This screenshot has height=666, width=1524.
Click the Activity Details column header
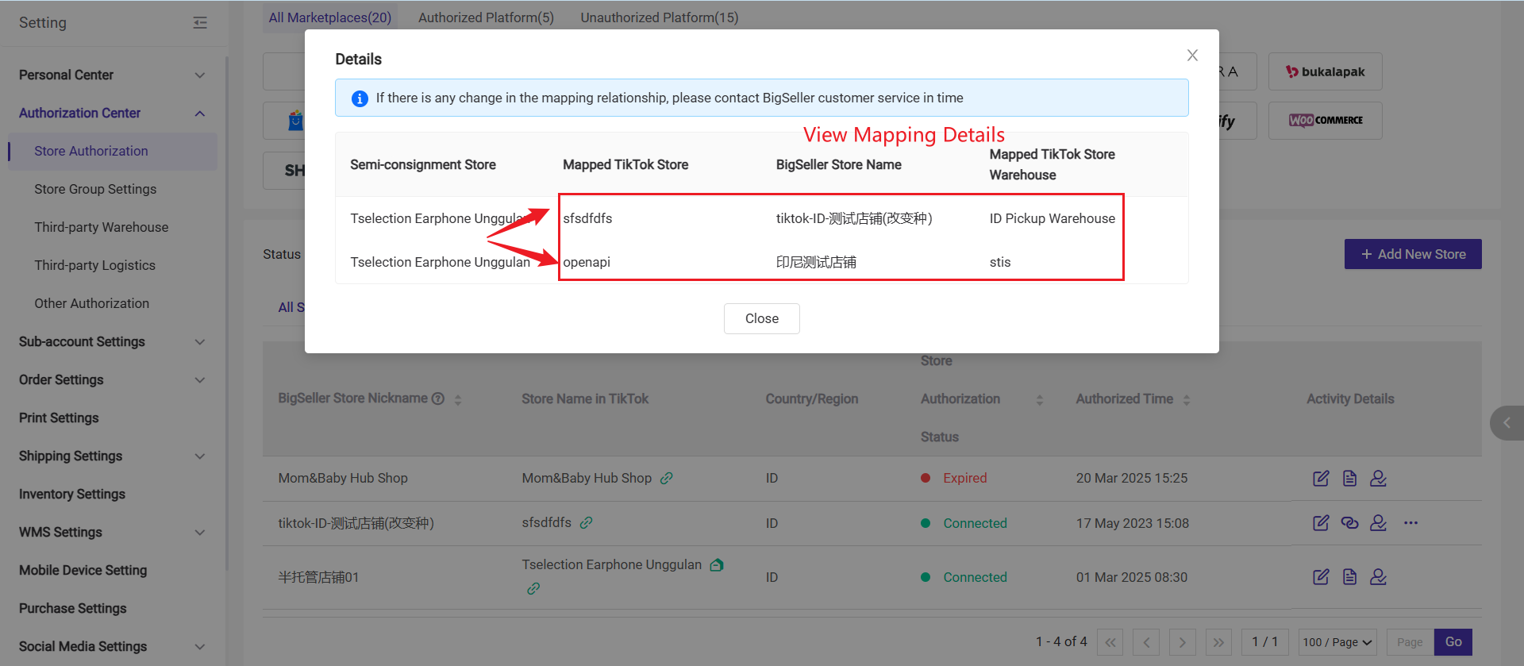tap(1350, 398)
